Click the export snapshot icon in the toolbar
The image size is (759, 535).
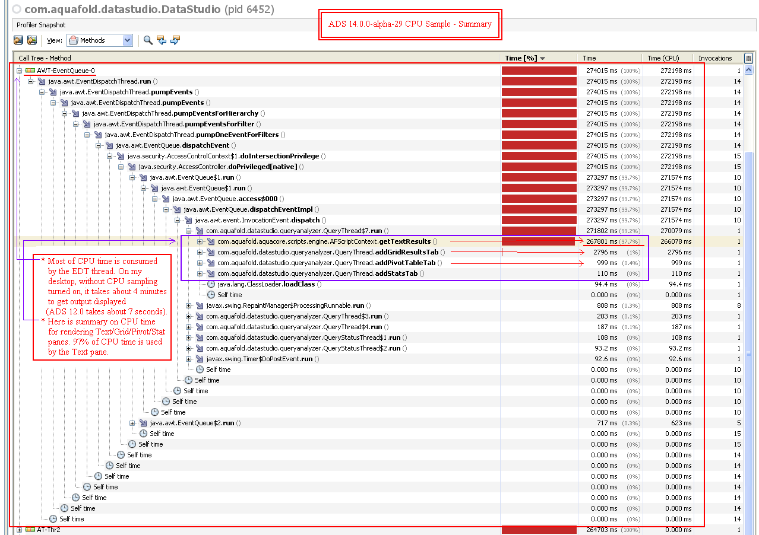pos(18,40)
